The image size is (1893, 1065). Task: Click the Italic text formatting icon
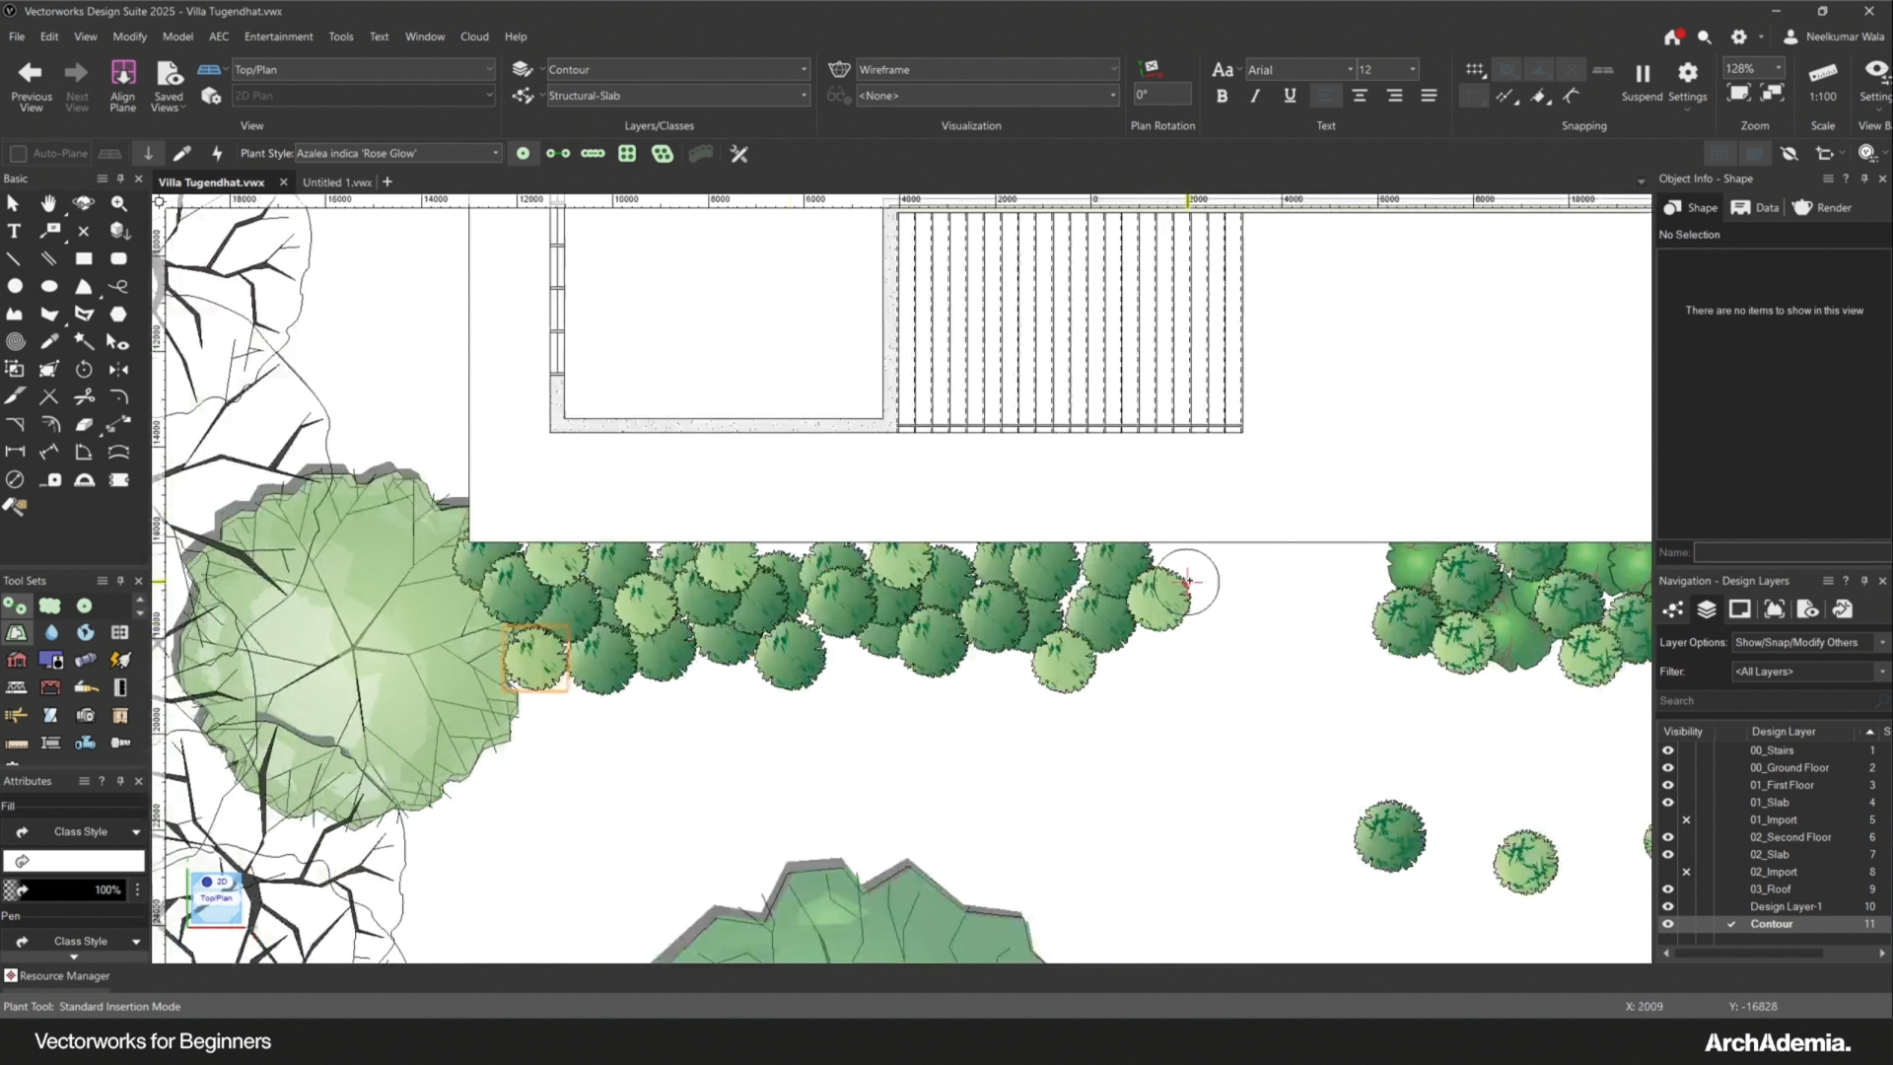point(1255,96)
